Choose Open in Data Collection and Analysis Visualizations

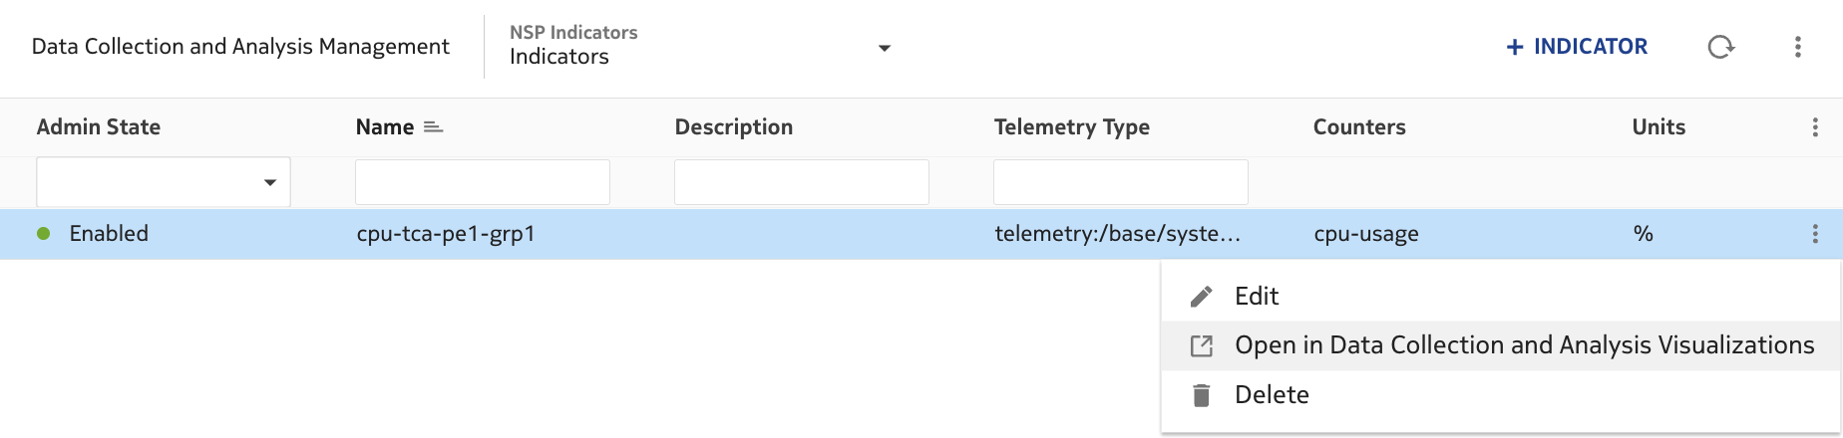(x=1524, y=345)
